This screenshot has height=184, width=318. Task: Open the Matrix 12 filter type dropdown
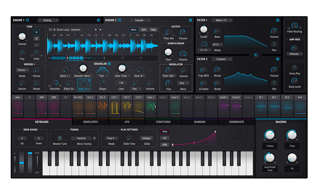(x=222, y=20)
